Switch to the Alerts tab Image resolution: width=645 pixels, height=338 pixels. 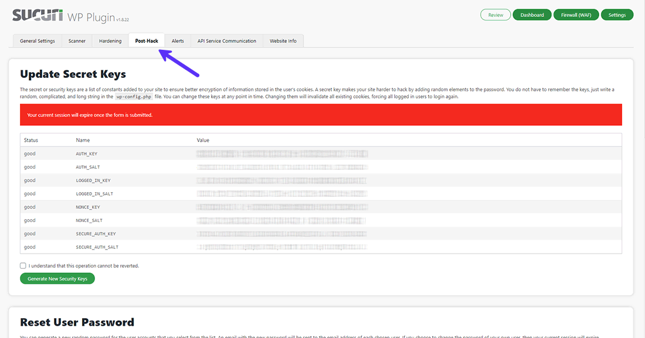coord(178,41)
